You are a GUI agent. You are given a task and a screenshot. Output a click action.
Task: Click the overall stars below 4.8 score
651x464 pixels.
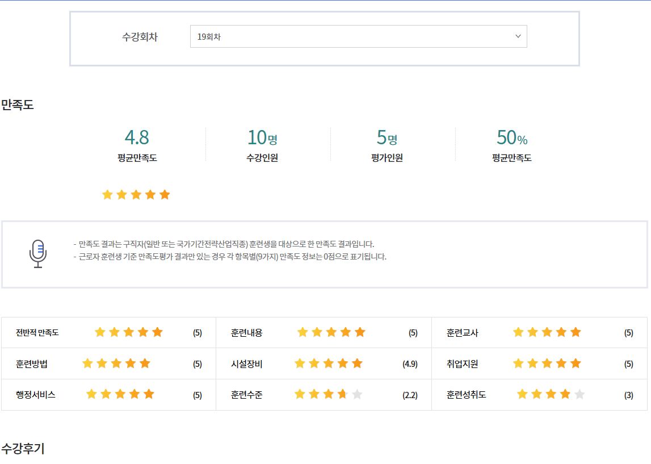136,195
